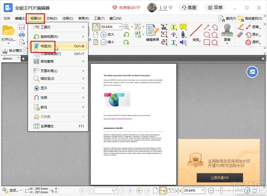Rotate view counterclockwise icon
Viewport: 267px width, 196px height.
click(x=126, y=35)
